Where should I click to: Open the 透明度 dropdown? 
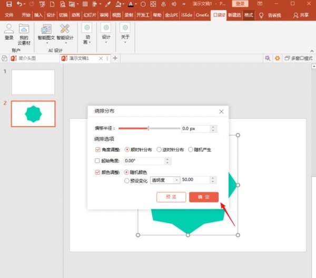click(x=165, y=180)
